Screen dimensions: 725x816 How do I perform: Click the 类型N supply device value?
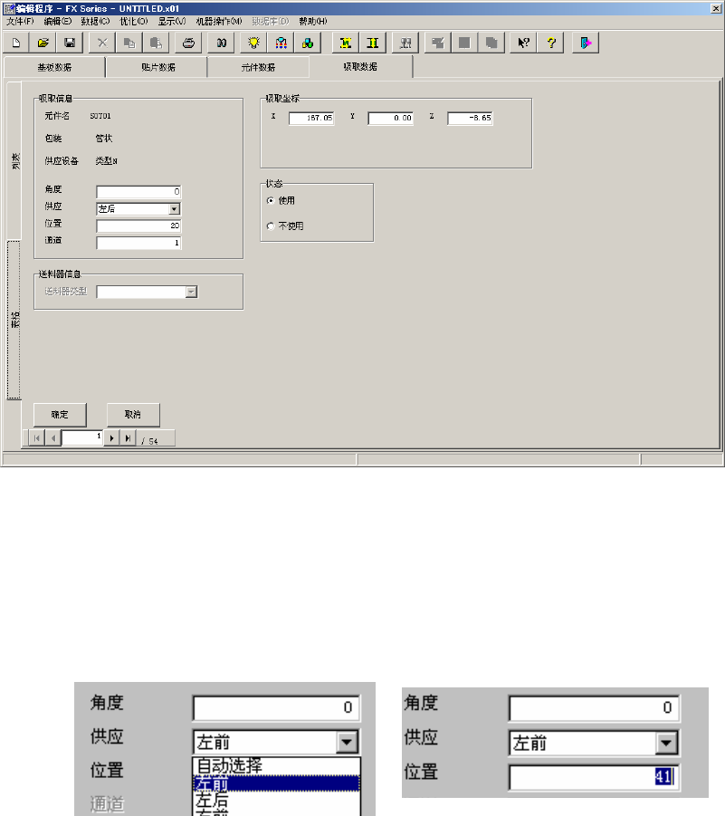[106, 161]
